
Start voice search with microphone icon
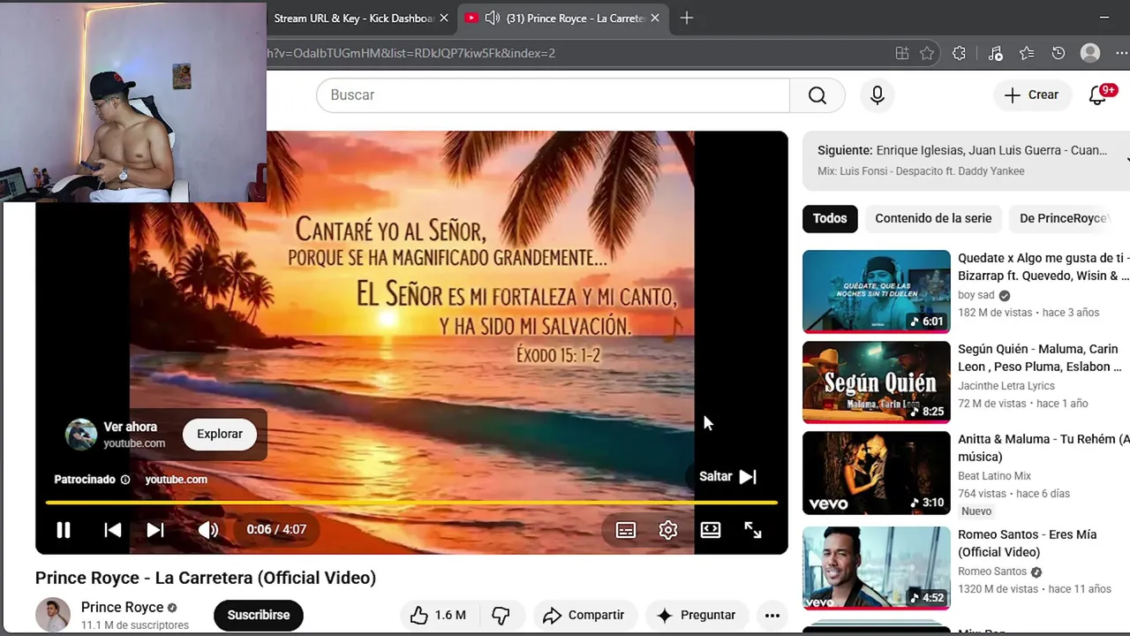click(877, 95)
